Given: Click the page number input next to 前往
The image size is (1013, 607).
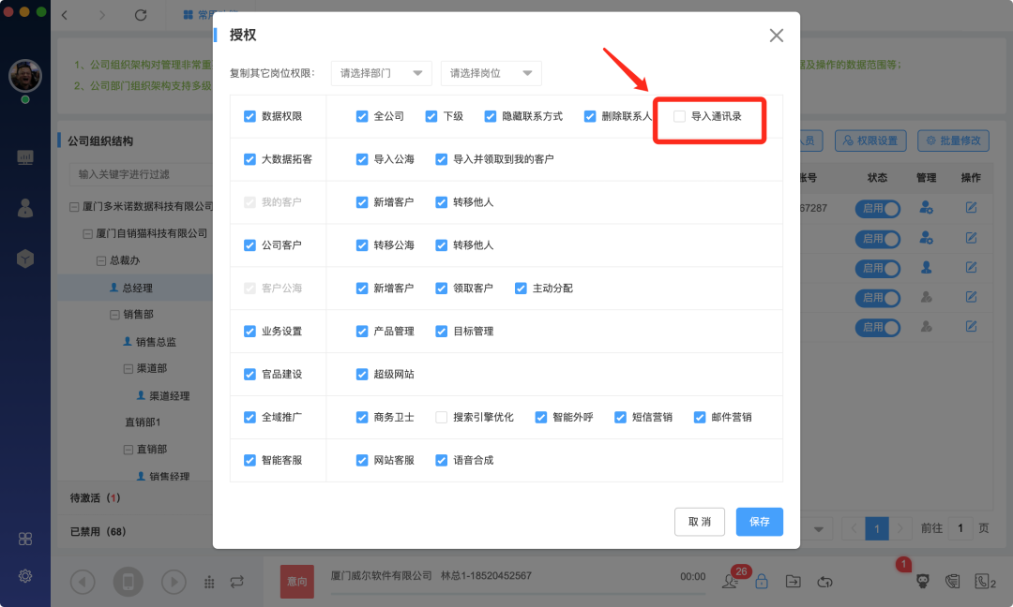Looking at the screenshot, I should point(960,527).
